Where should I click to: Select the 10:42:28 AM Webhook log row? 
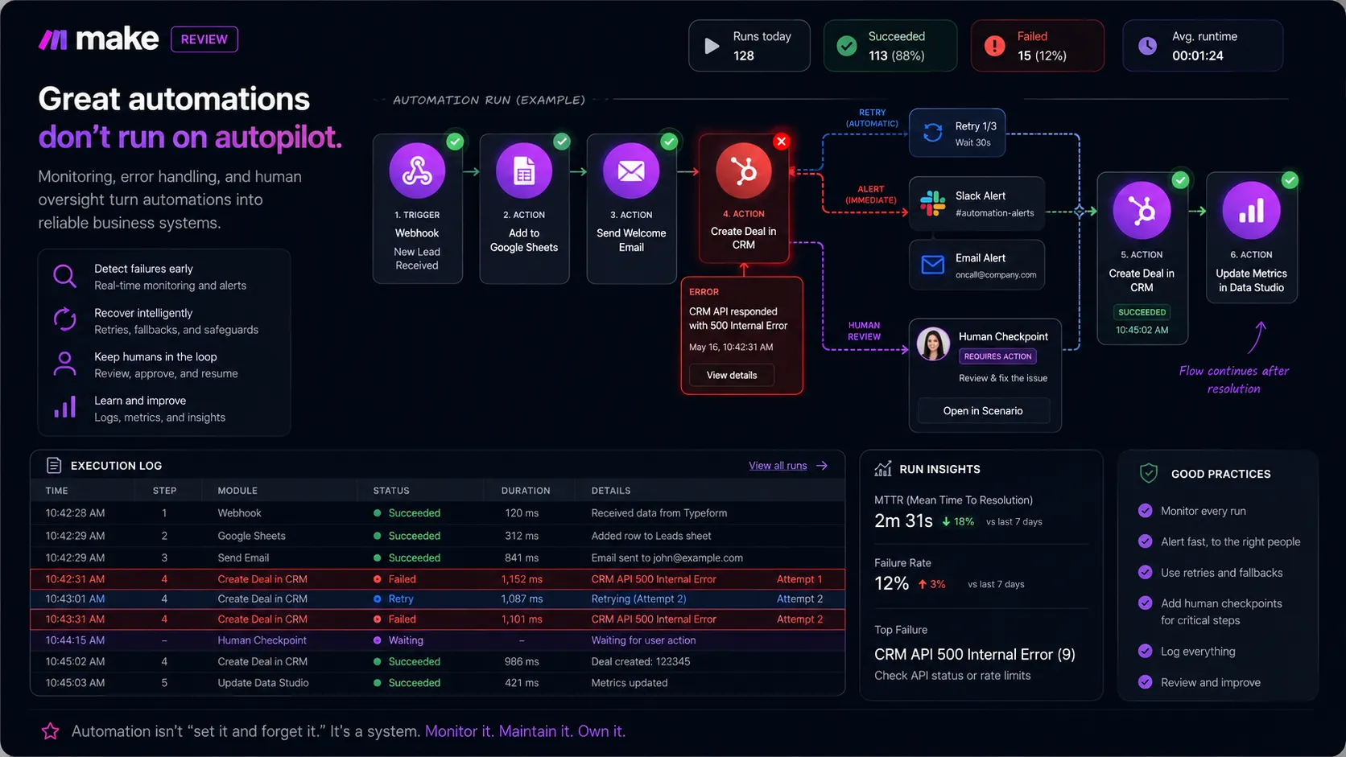click(x=438, y=513)
